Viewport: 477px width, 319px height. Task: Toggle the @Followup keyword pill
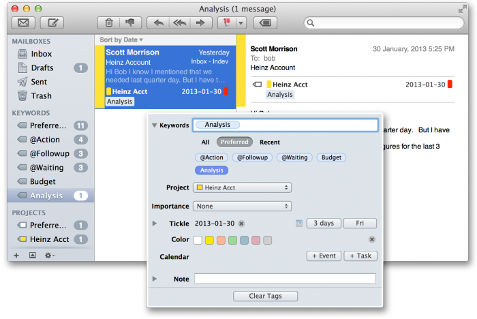click(x=252, y=157)
